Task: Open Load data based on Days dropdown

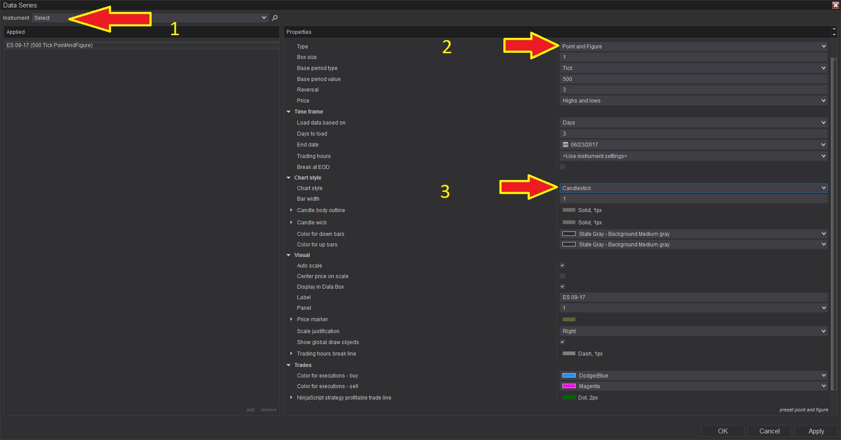Action: [x=693, y=122]
